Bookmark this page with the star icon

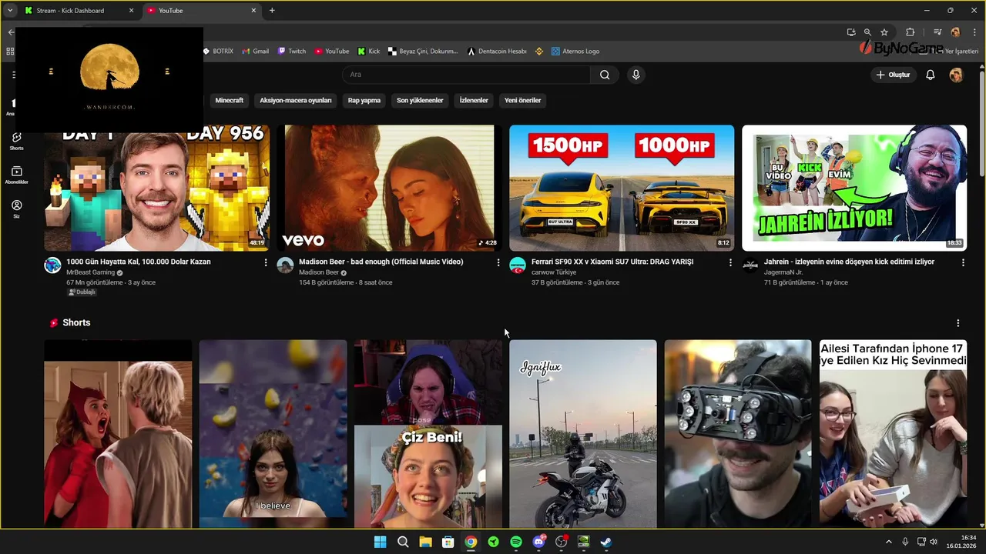(884, 32)
